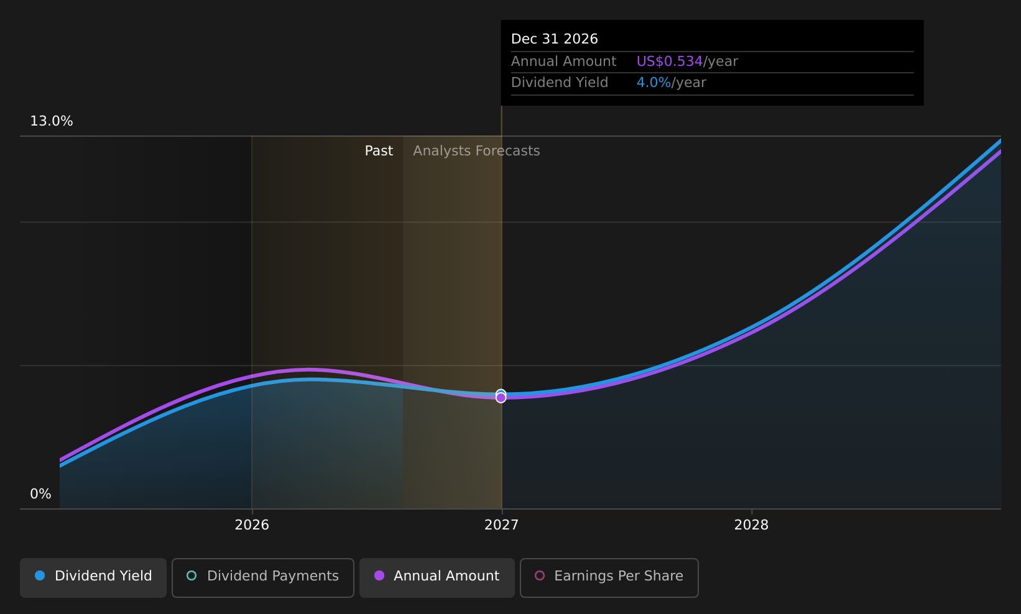Select the purple Annual Amount data point at 2027
This screenshot has width=1021, height=614.
coord(501,398)
